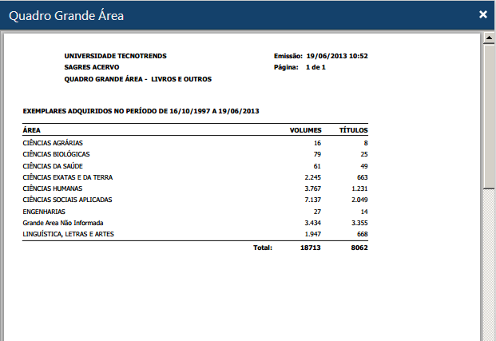This screenshot has width=496, height=341.
Task: Select the CIÊNCIAS AGRÁRIAS row label
Action: [53, 142]
